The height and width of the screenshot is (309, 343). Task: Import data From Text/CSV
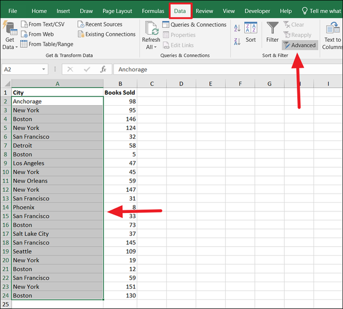pyautogui.click(x=43, y=24)
